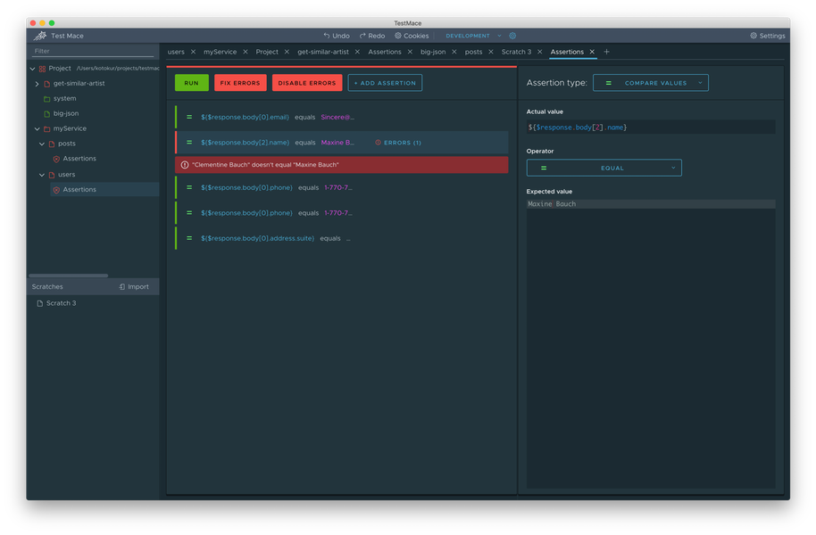Click the Import icon in Scratches panel
816x535 pixels.
tap(122, 287)
